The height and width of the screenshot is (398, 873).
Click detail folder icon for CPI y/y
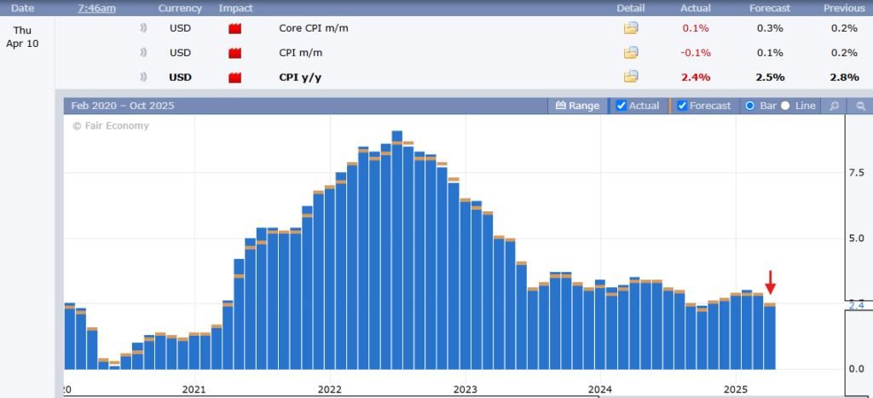[631, 78]
